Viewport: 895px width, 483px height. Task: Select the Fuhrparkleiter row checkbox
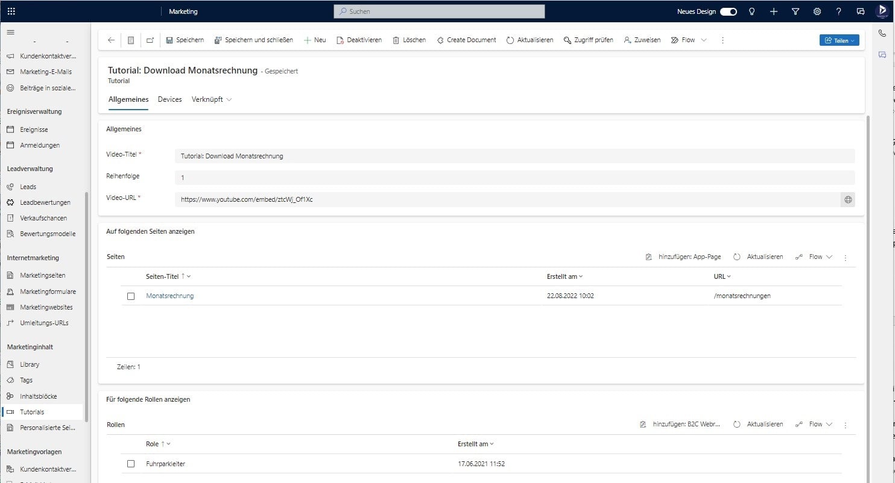coord(131,464)
